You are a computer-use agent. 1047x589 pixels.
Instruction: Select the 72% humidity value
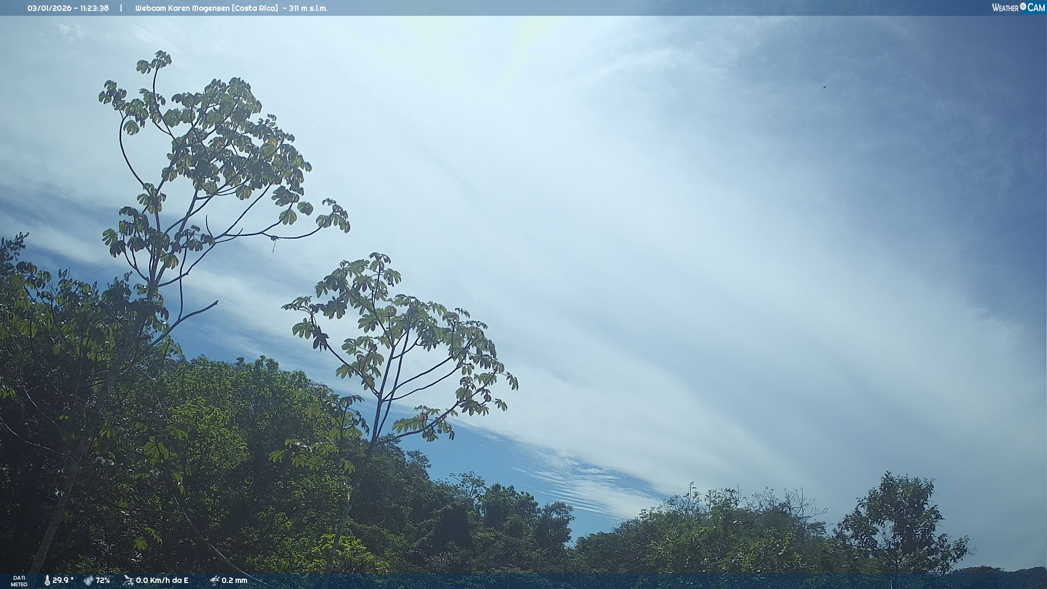pyautogui.click(x=103, y=580)
